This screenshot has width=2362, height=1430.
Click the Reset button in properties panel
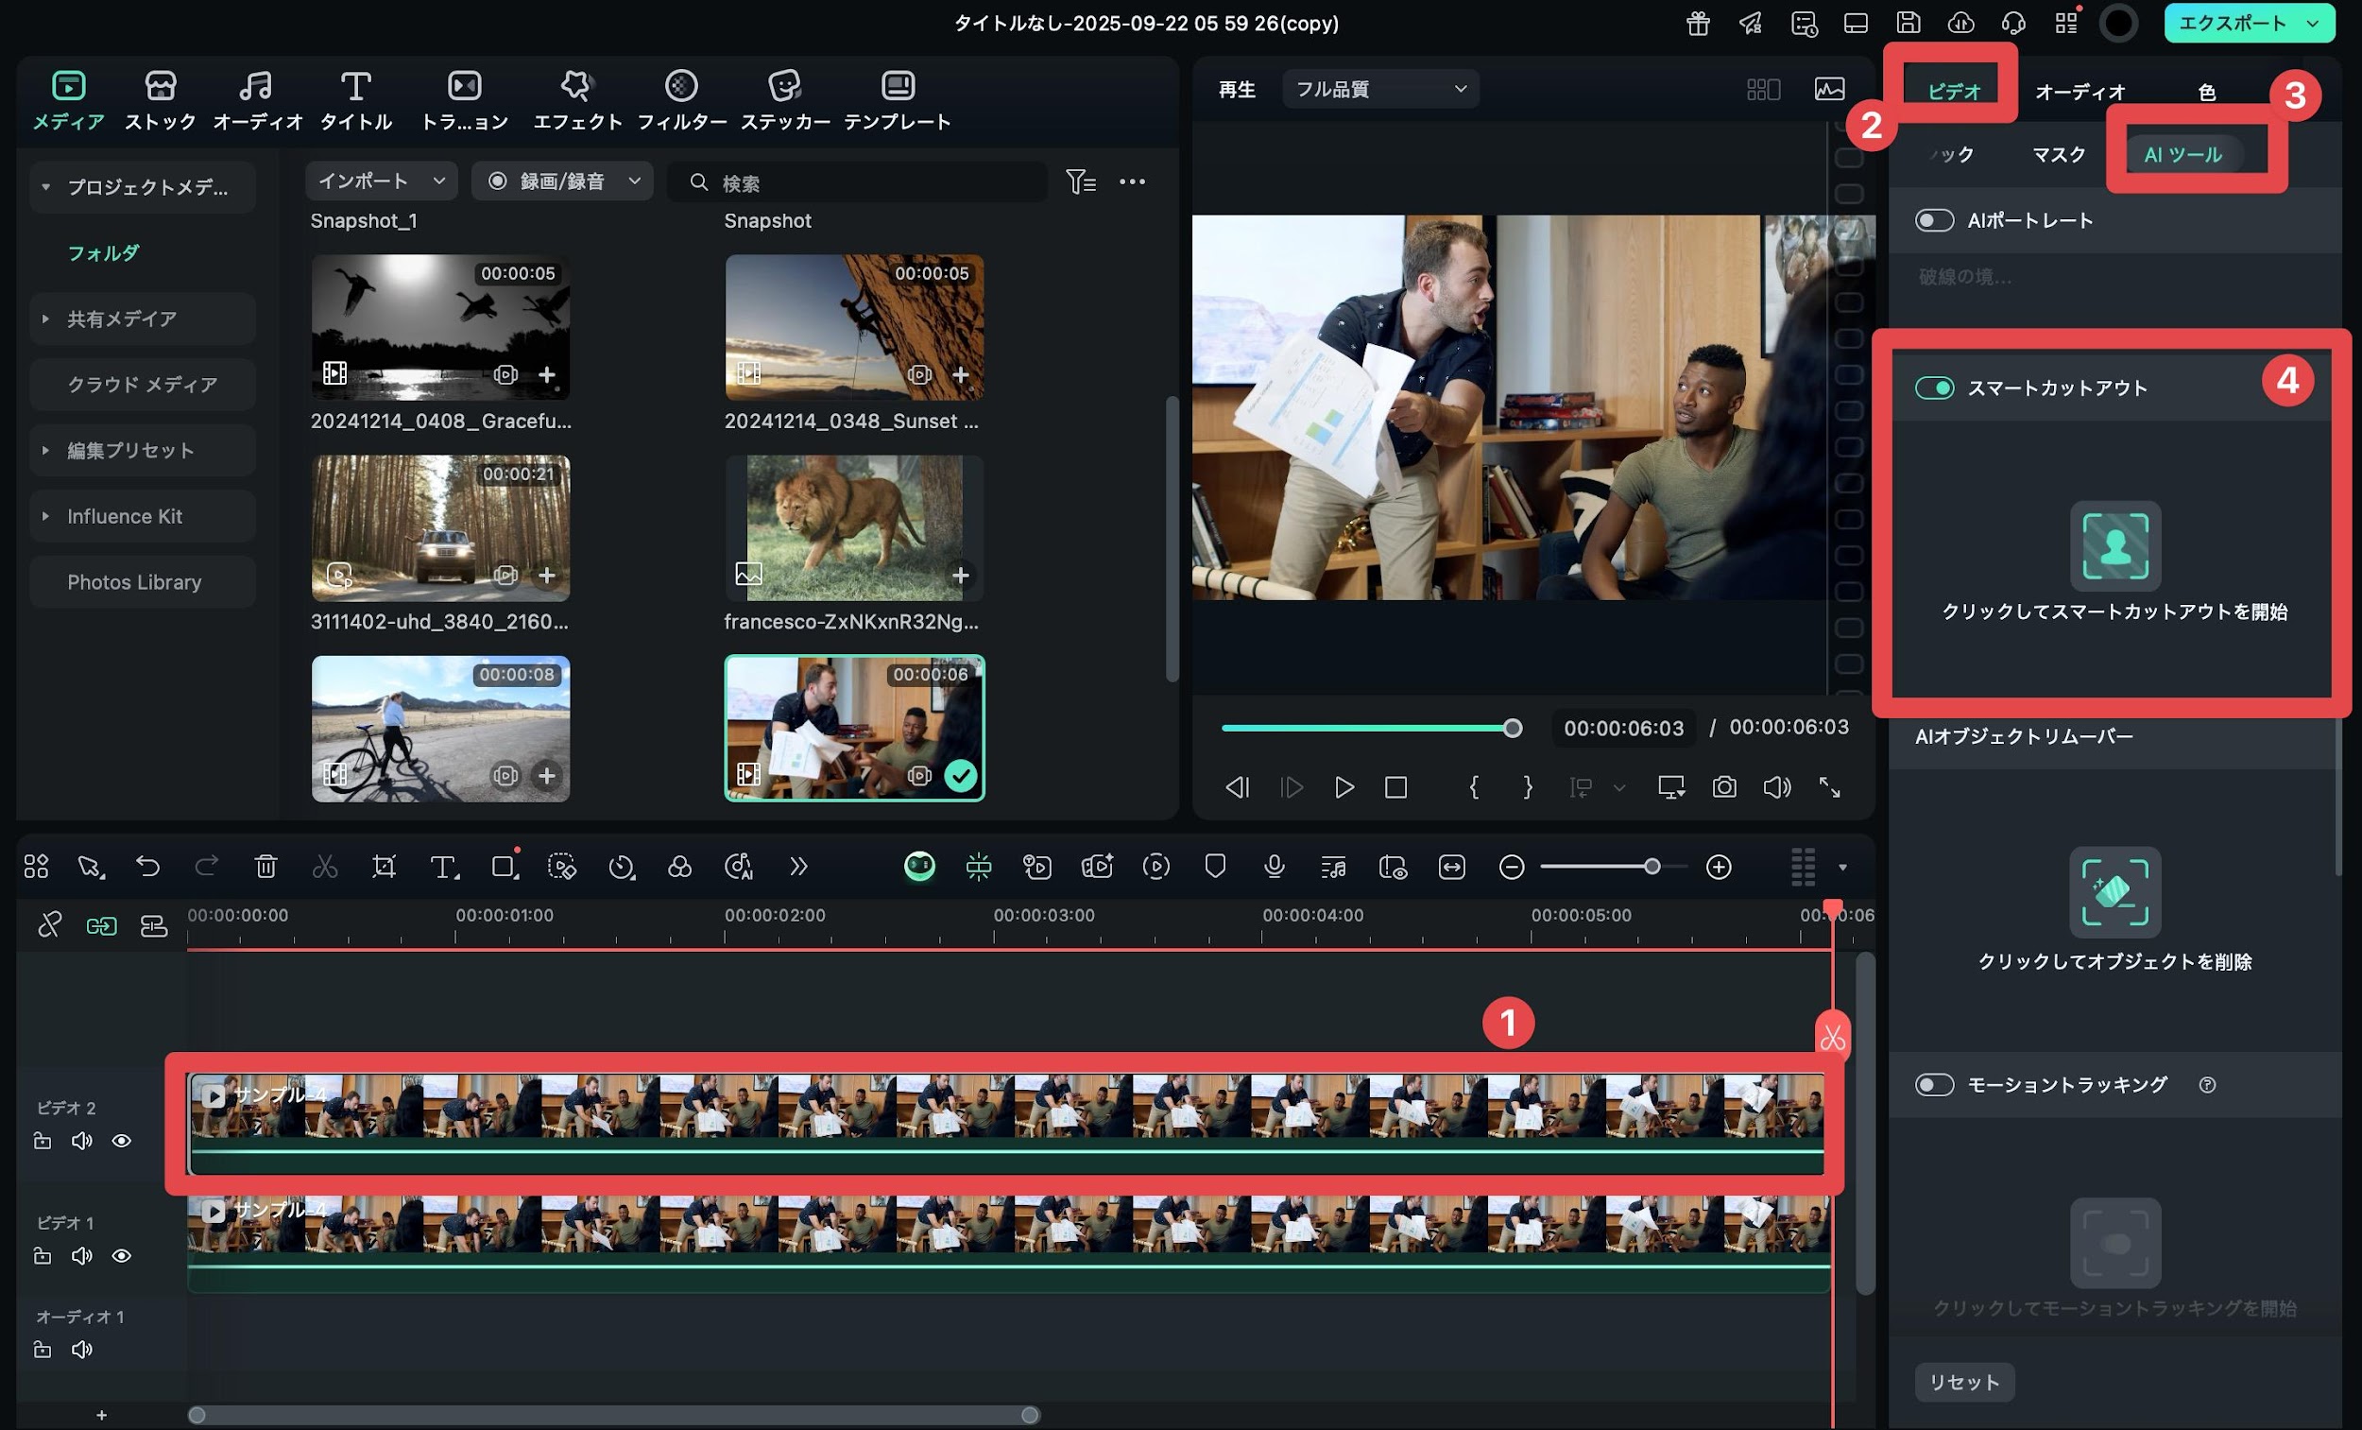coord(1965,1382)
